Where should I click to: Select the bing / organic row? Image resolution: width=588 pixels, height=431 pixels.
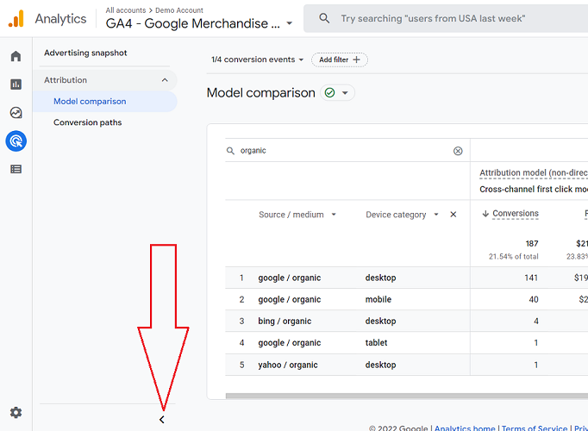point(406,322)
